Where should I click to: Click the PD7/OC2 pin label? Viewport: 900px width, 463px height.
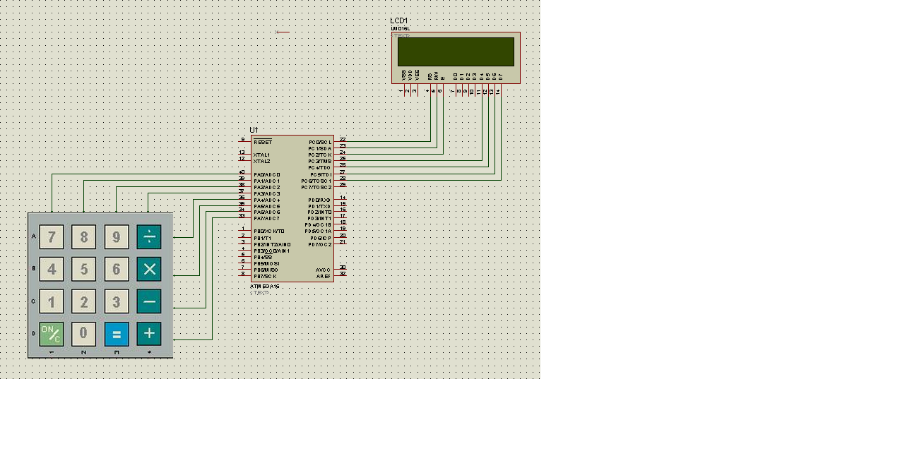(320, 245)
